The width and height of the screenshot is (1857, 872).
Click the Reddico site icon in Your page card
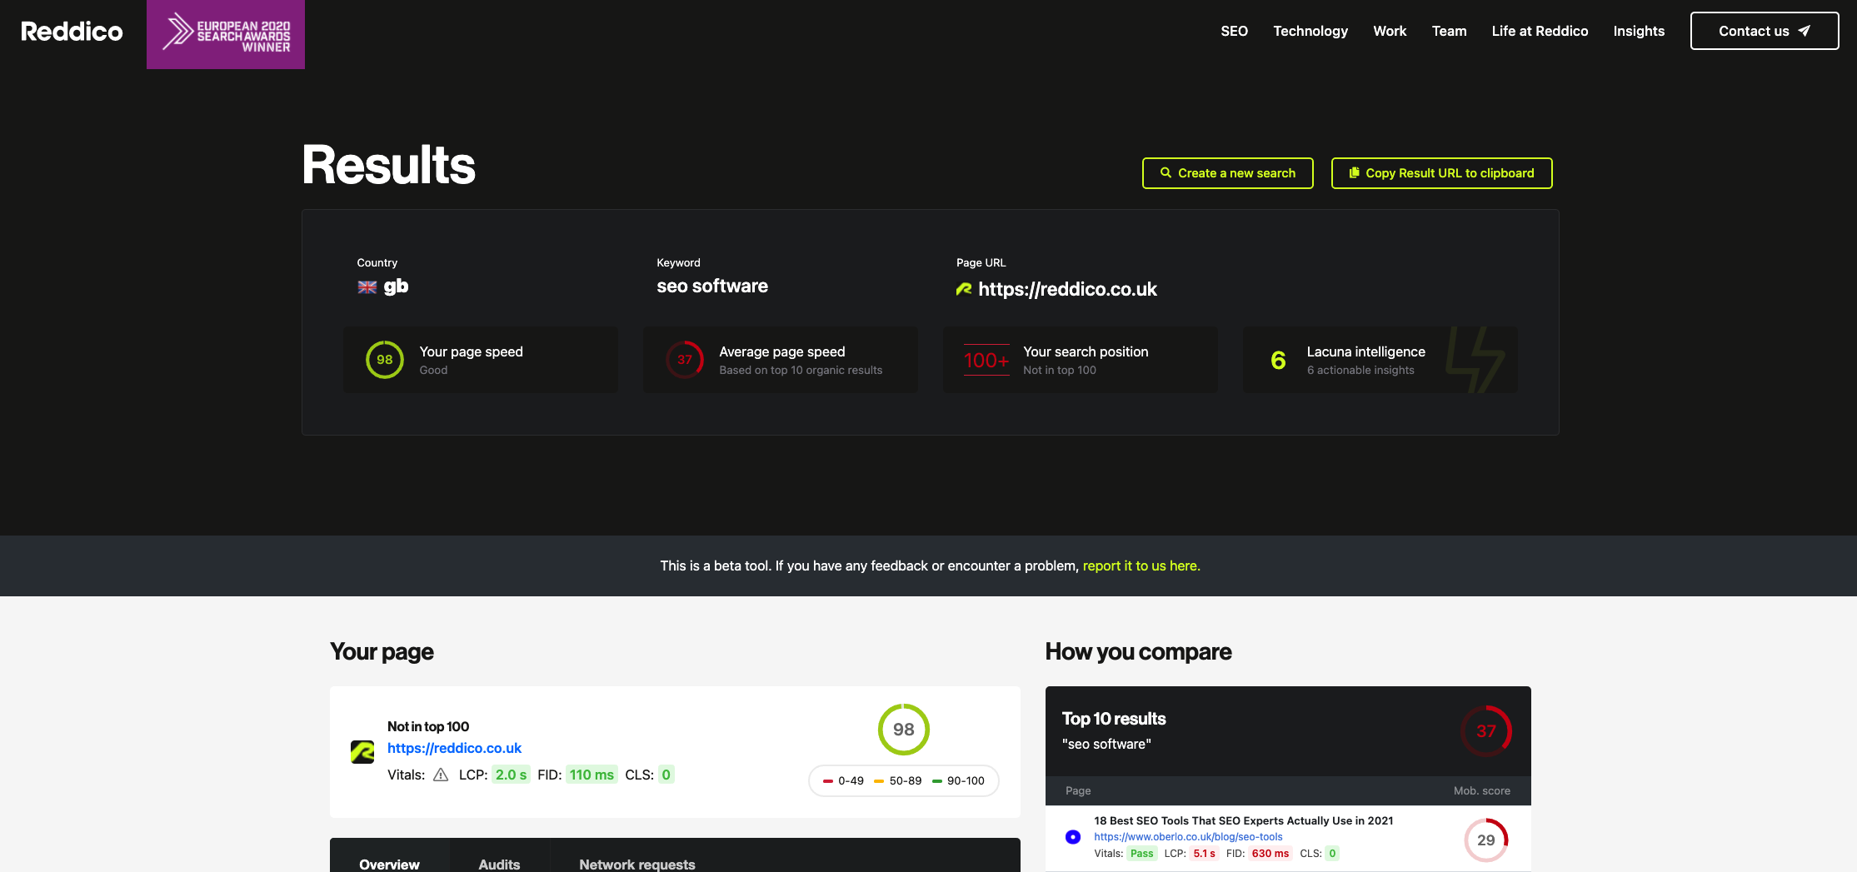point(362,751)
